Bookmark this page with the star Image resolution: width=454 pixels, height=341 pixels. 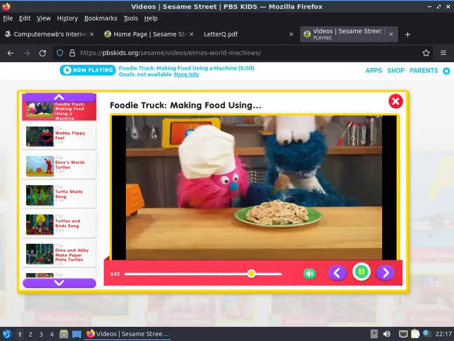426,53
